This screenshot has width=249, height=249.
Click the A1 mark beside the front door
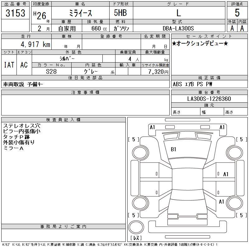[226, 174]
